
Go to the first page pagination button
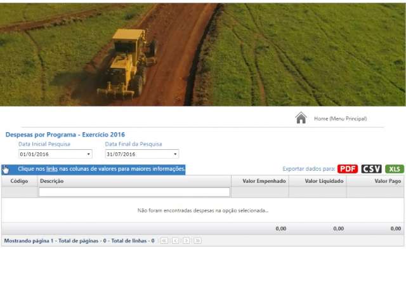(164, 241)
